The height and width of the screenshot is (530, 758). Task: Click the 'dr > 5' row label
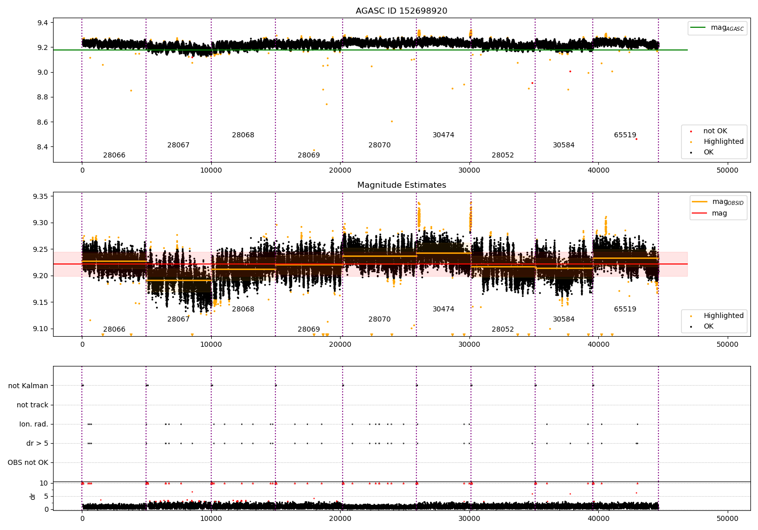37,444
